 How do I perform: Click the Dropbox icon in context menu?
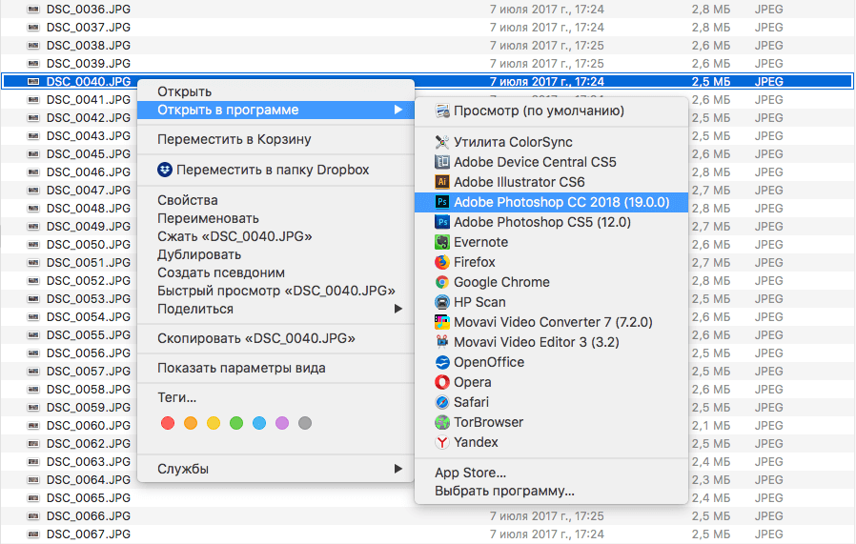tap(166, 170)
